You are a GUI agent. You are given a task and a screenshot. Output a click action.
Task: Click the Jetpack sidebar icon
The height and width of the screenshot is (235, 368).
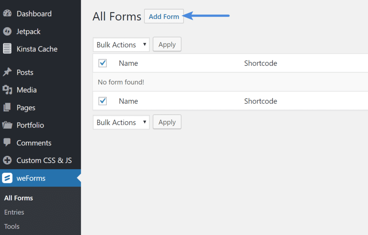click(8, 32)
